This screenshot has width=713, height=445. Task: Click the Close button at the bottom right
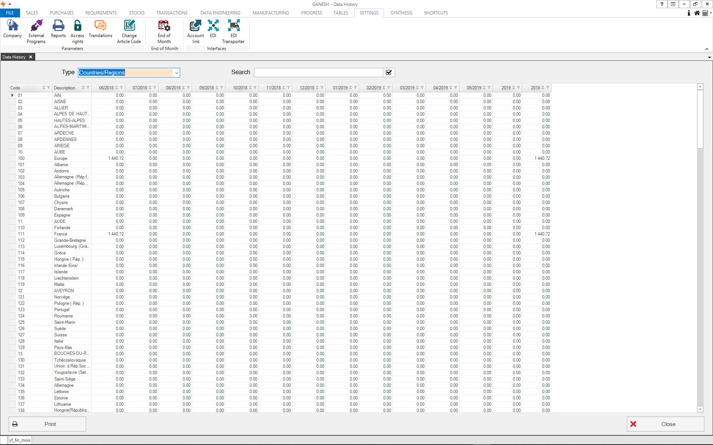tap(665, 424)
